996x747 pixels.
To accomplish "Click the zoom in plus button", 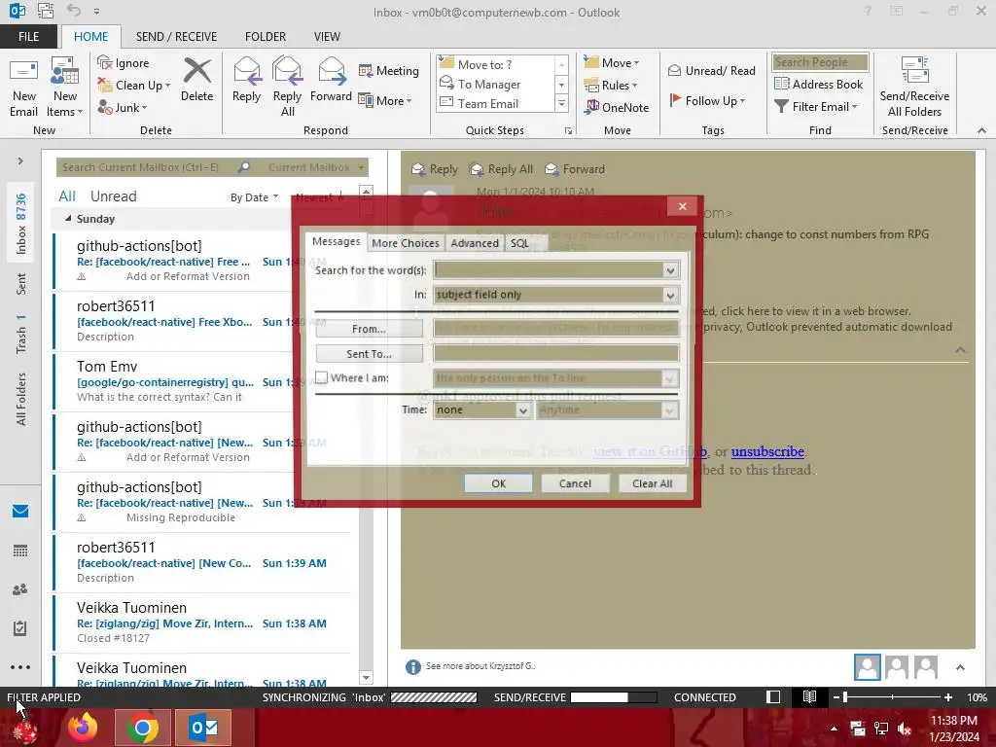I will point(948,697).
